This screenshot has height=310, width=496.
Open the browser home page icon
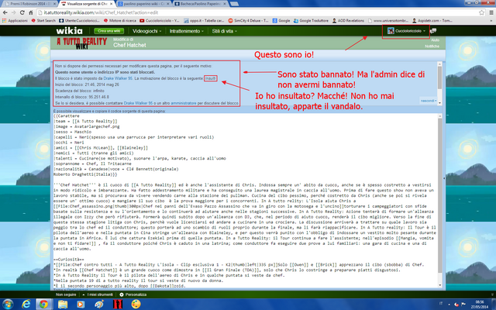[31, 12]
